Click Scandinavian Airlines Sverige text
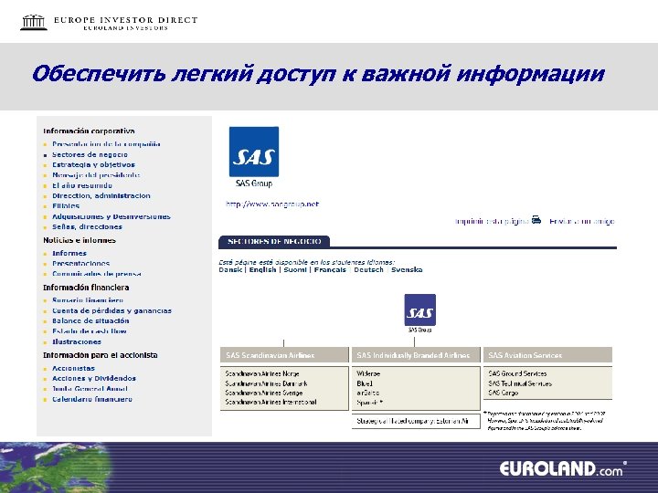 264,393
